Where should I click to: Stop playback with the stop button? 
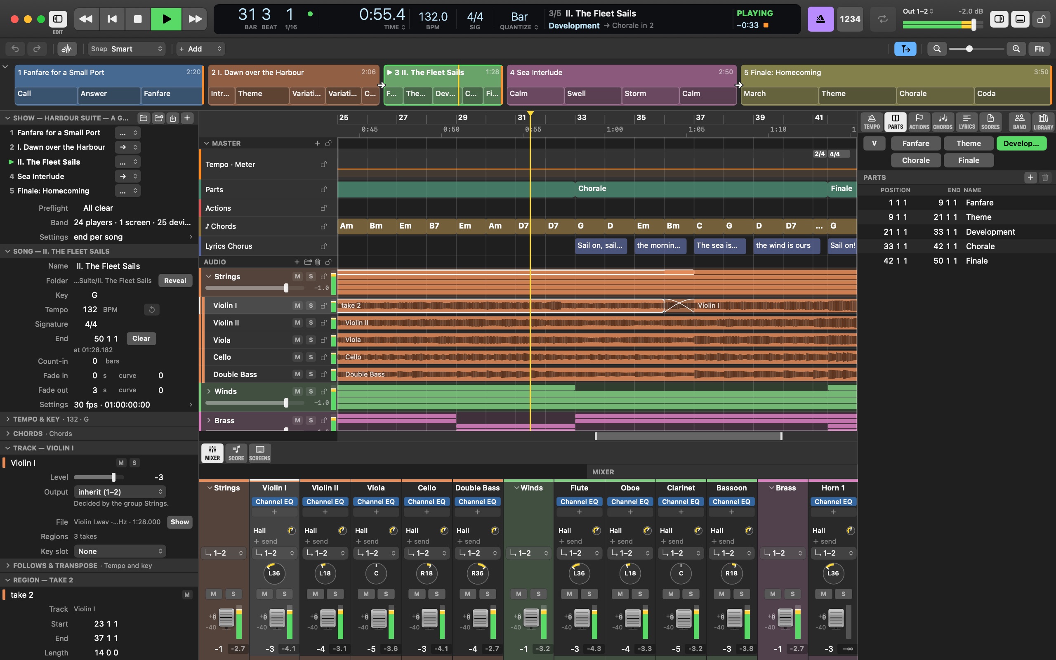click(x=138, y=19)
